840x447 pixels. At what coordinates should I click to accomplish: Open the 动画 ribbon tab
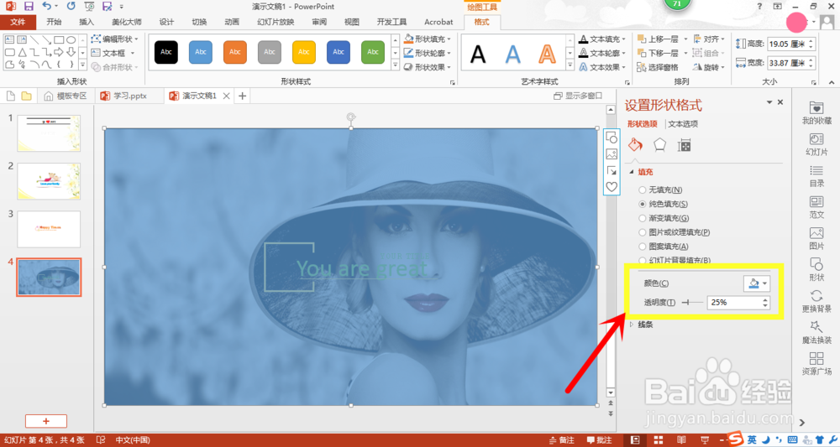tap(232, 22)
